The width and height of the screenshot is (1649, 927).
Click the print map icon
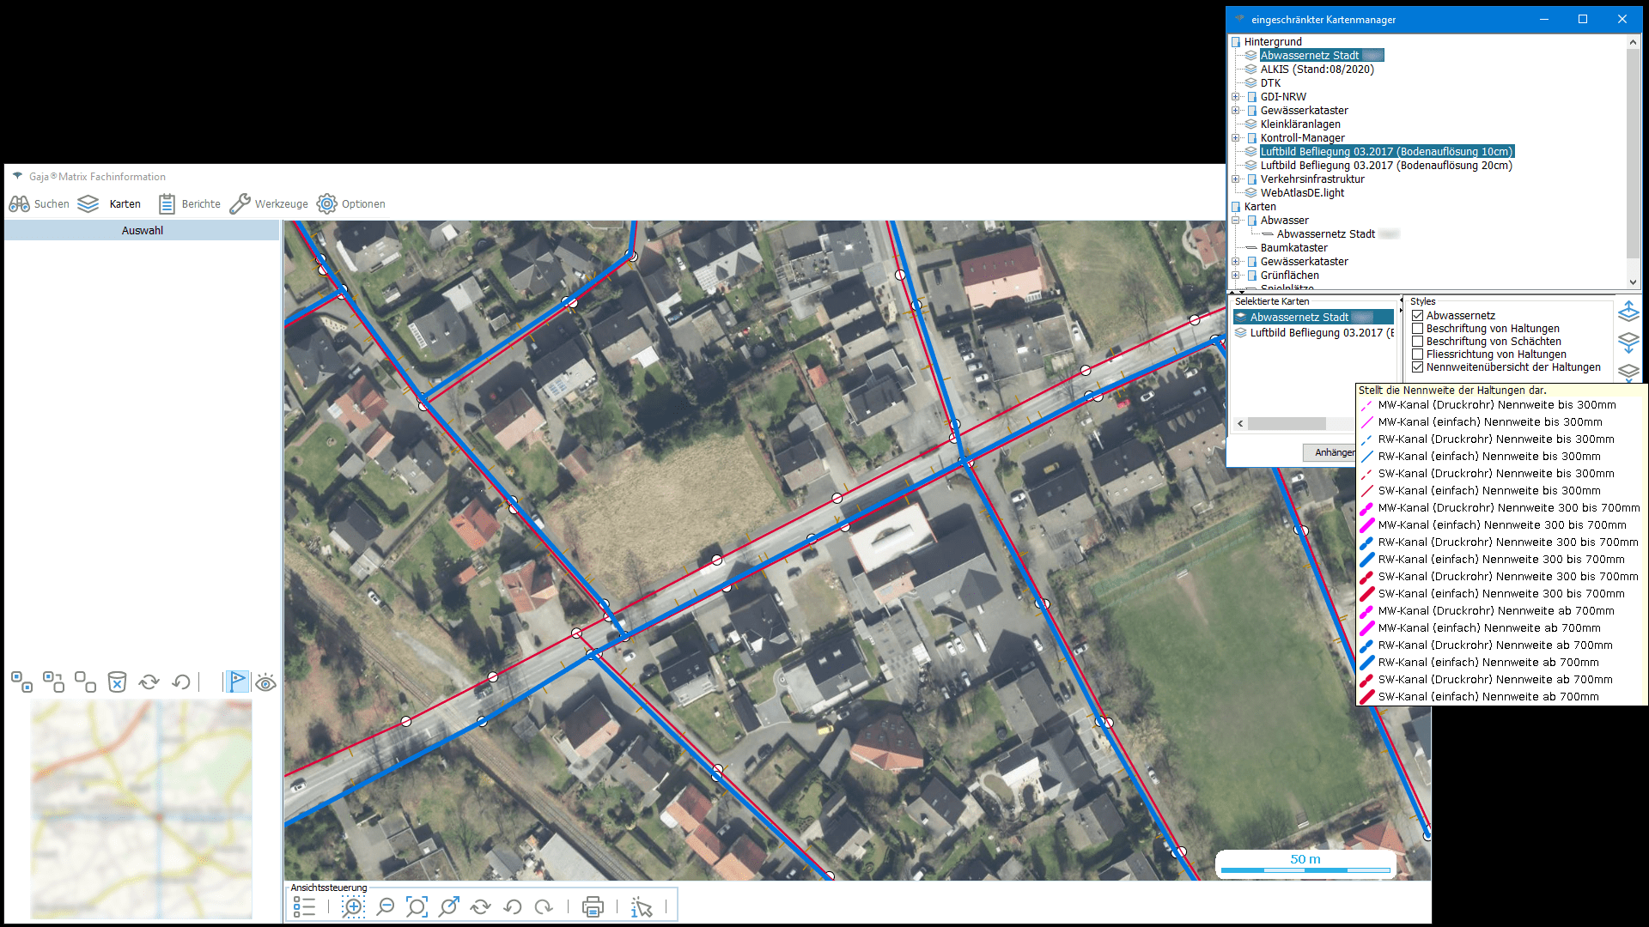[x=593, y=906]
